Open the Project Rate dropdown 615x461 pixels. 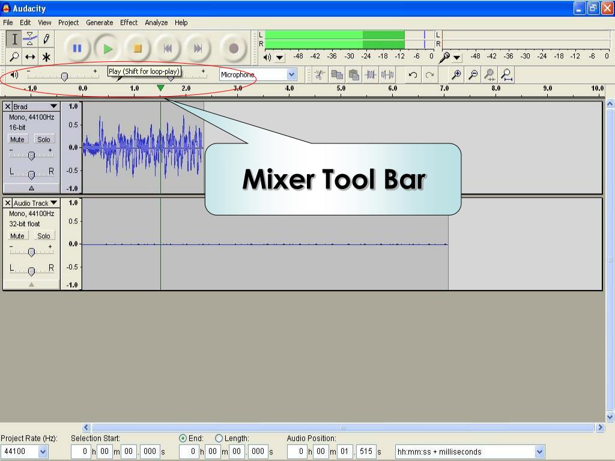(x=43, y=452)
